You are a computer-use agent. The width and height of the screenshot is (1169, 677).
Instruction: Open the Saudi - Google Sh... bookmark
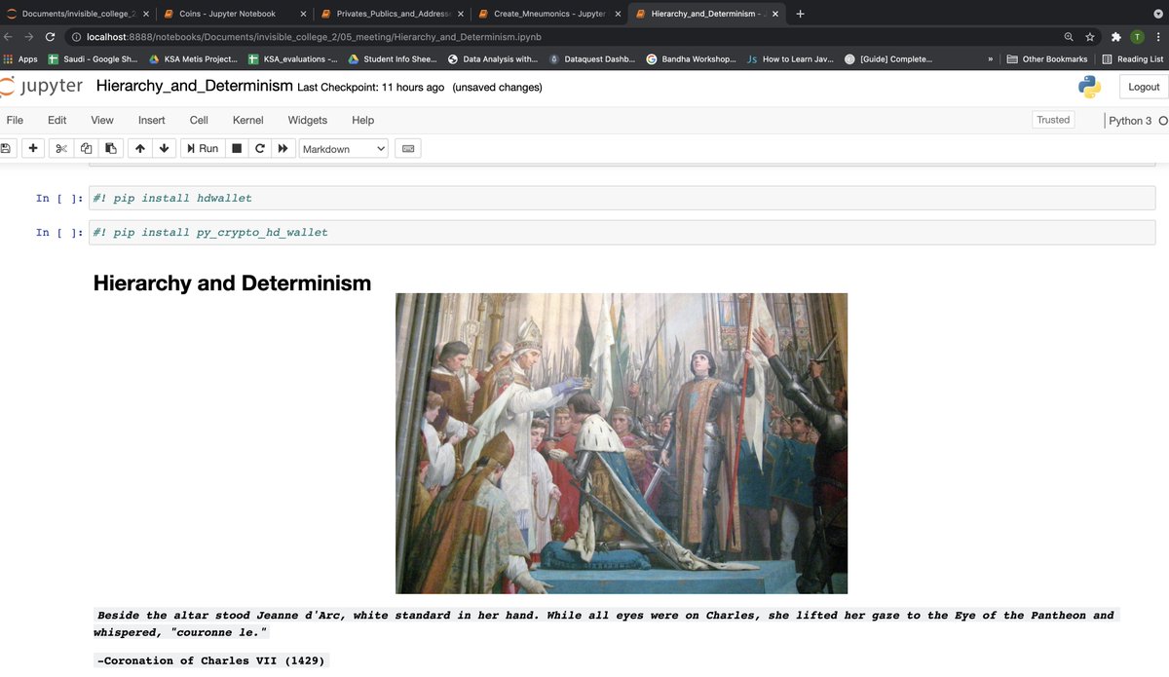(93, 59)
